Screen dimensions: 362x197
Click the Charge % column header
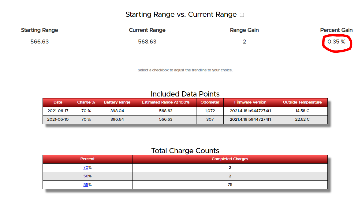[86, 102]
